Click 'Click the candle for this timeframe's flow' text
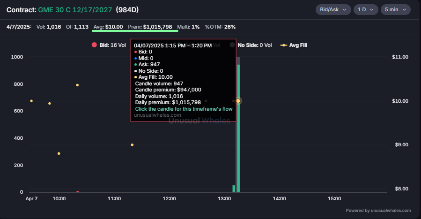Screen dimensions: 421x219 pos(184,109)
